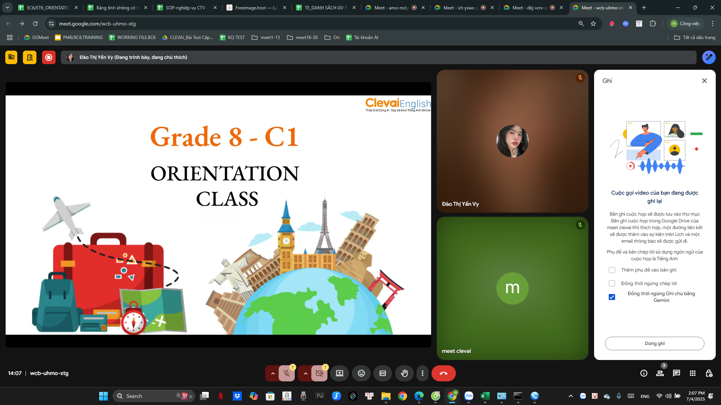Open more options three-dot menu in call bar

pos(422,373)
